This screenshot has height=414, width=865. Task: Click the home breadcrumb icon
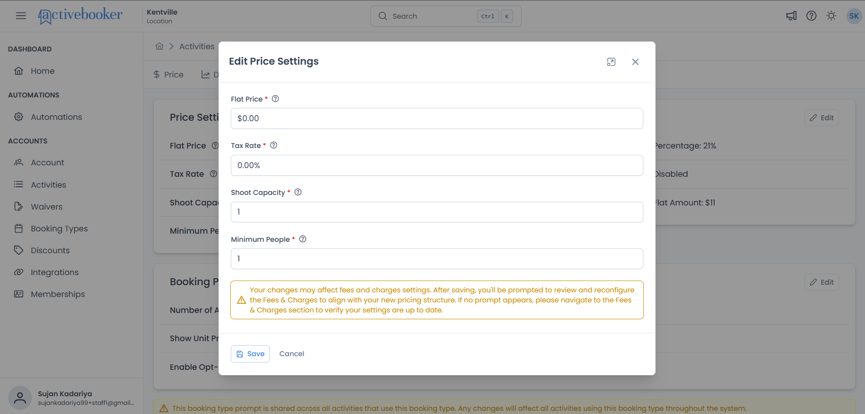click(159, 46)
